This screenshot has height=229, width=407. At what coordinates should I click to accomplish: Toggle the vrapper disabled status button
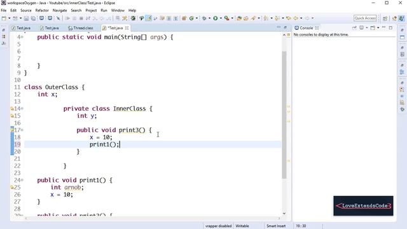(x=218, y=226)
